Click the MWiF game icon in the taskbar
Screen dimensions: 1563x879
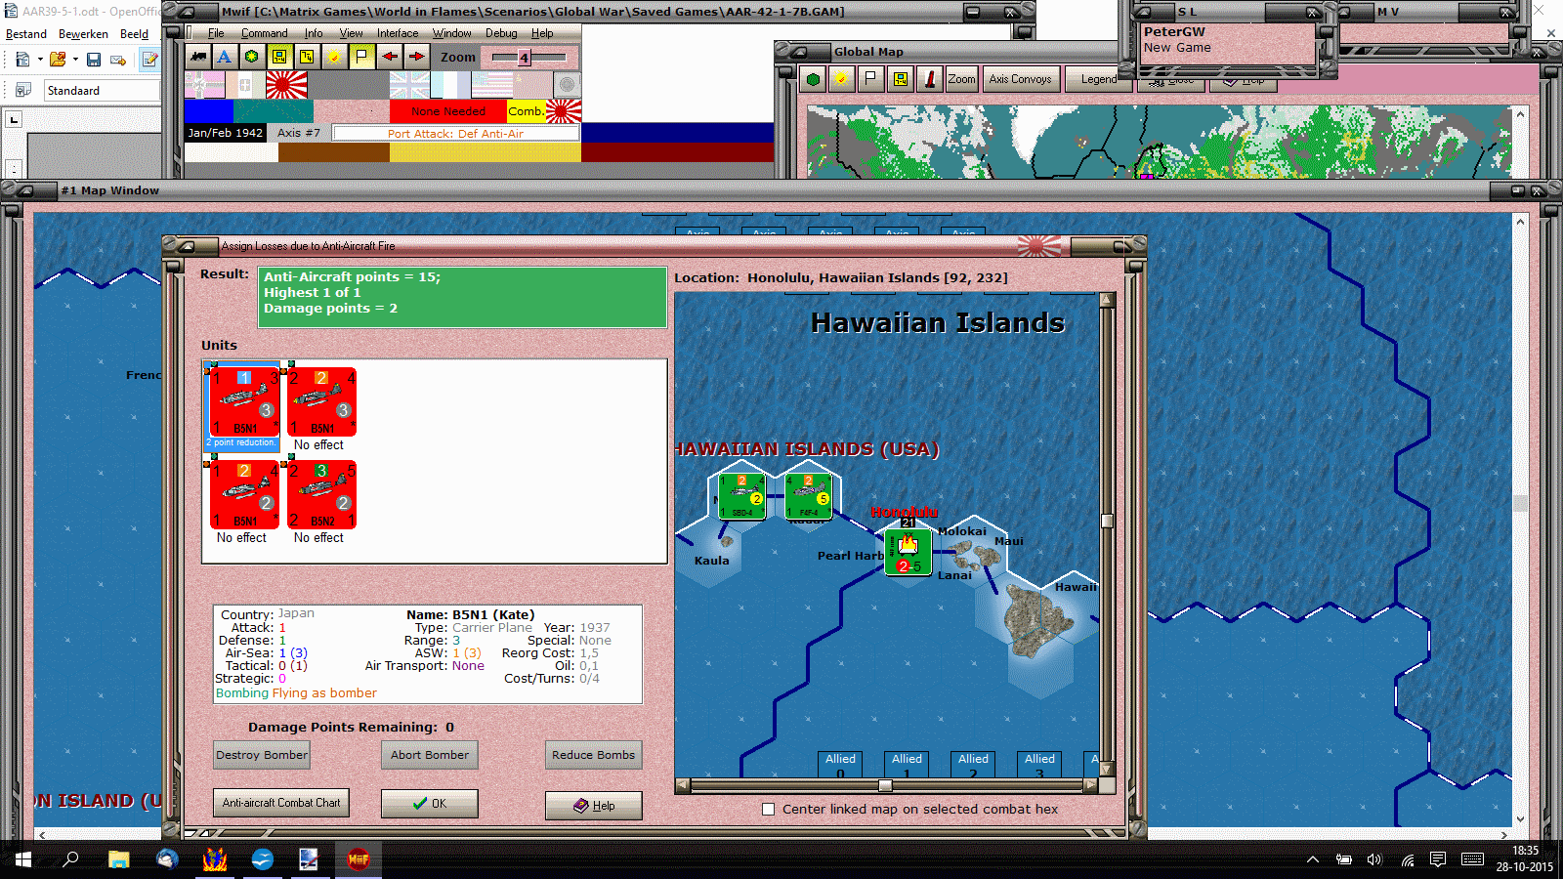(x=359, y=859)
